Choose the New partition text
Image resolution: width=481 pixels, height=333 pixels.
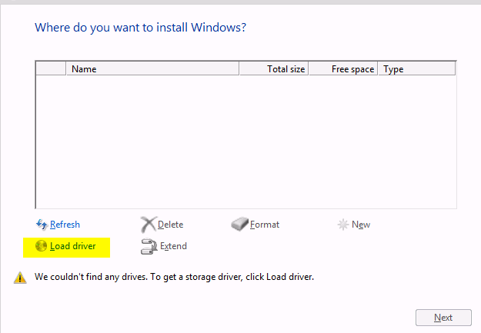(x=361, y=225)
